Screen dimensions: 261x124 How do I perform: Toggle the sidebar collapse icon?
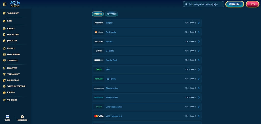pos(5,4)
